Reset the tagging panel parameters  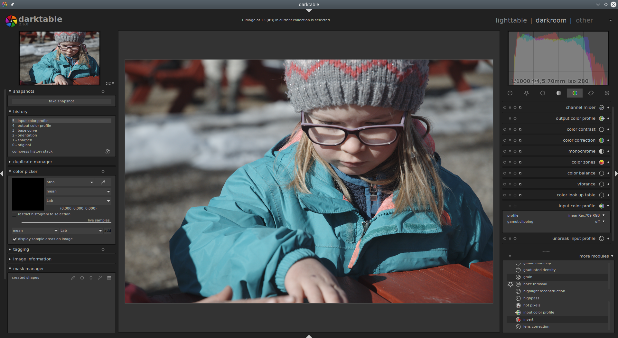(103, 249)
